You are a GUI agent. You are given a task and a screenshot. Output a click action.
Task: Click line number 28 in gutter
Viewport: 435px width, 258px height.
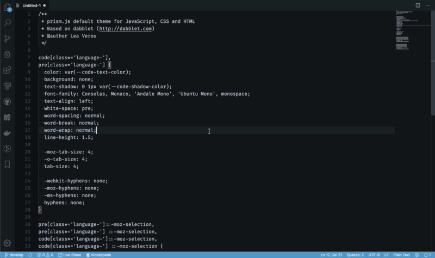pos(28,210)
